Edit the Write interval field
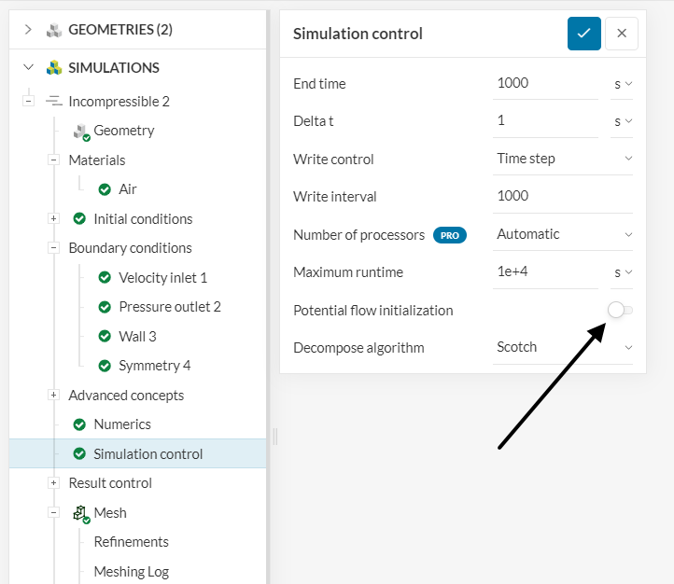674x584 pixels. point(563,197)
